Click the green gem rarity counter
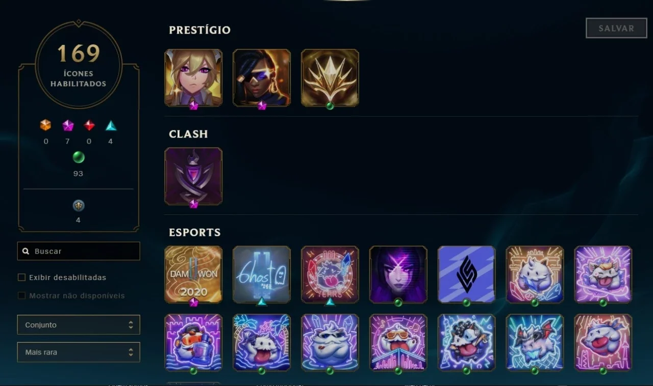 (x=78, y=157)
